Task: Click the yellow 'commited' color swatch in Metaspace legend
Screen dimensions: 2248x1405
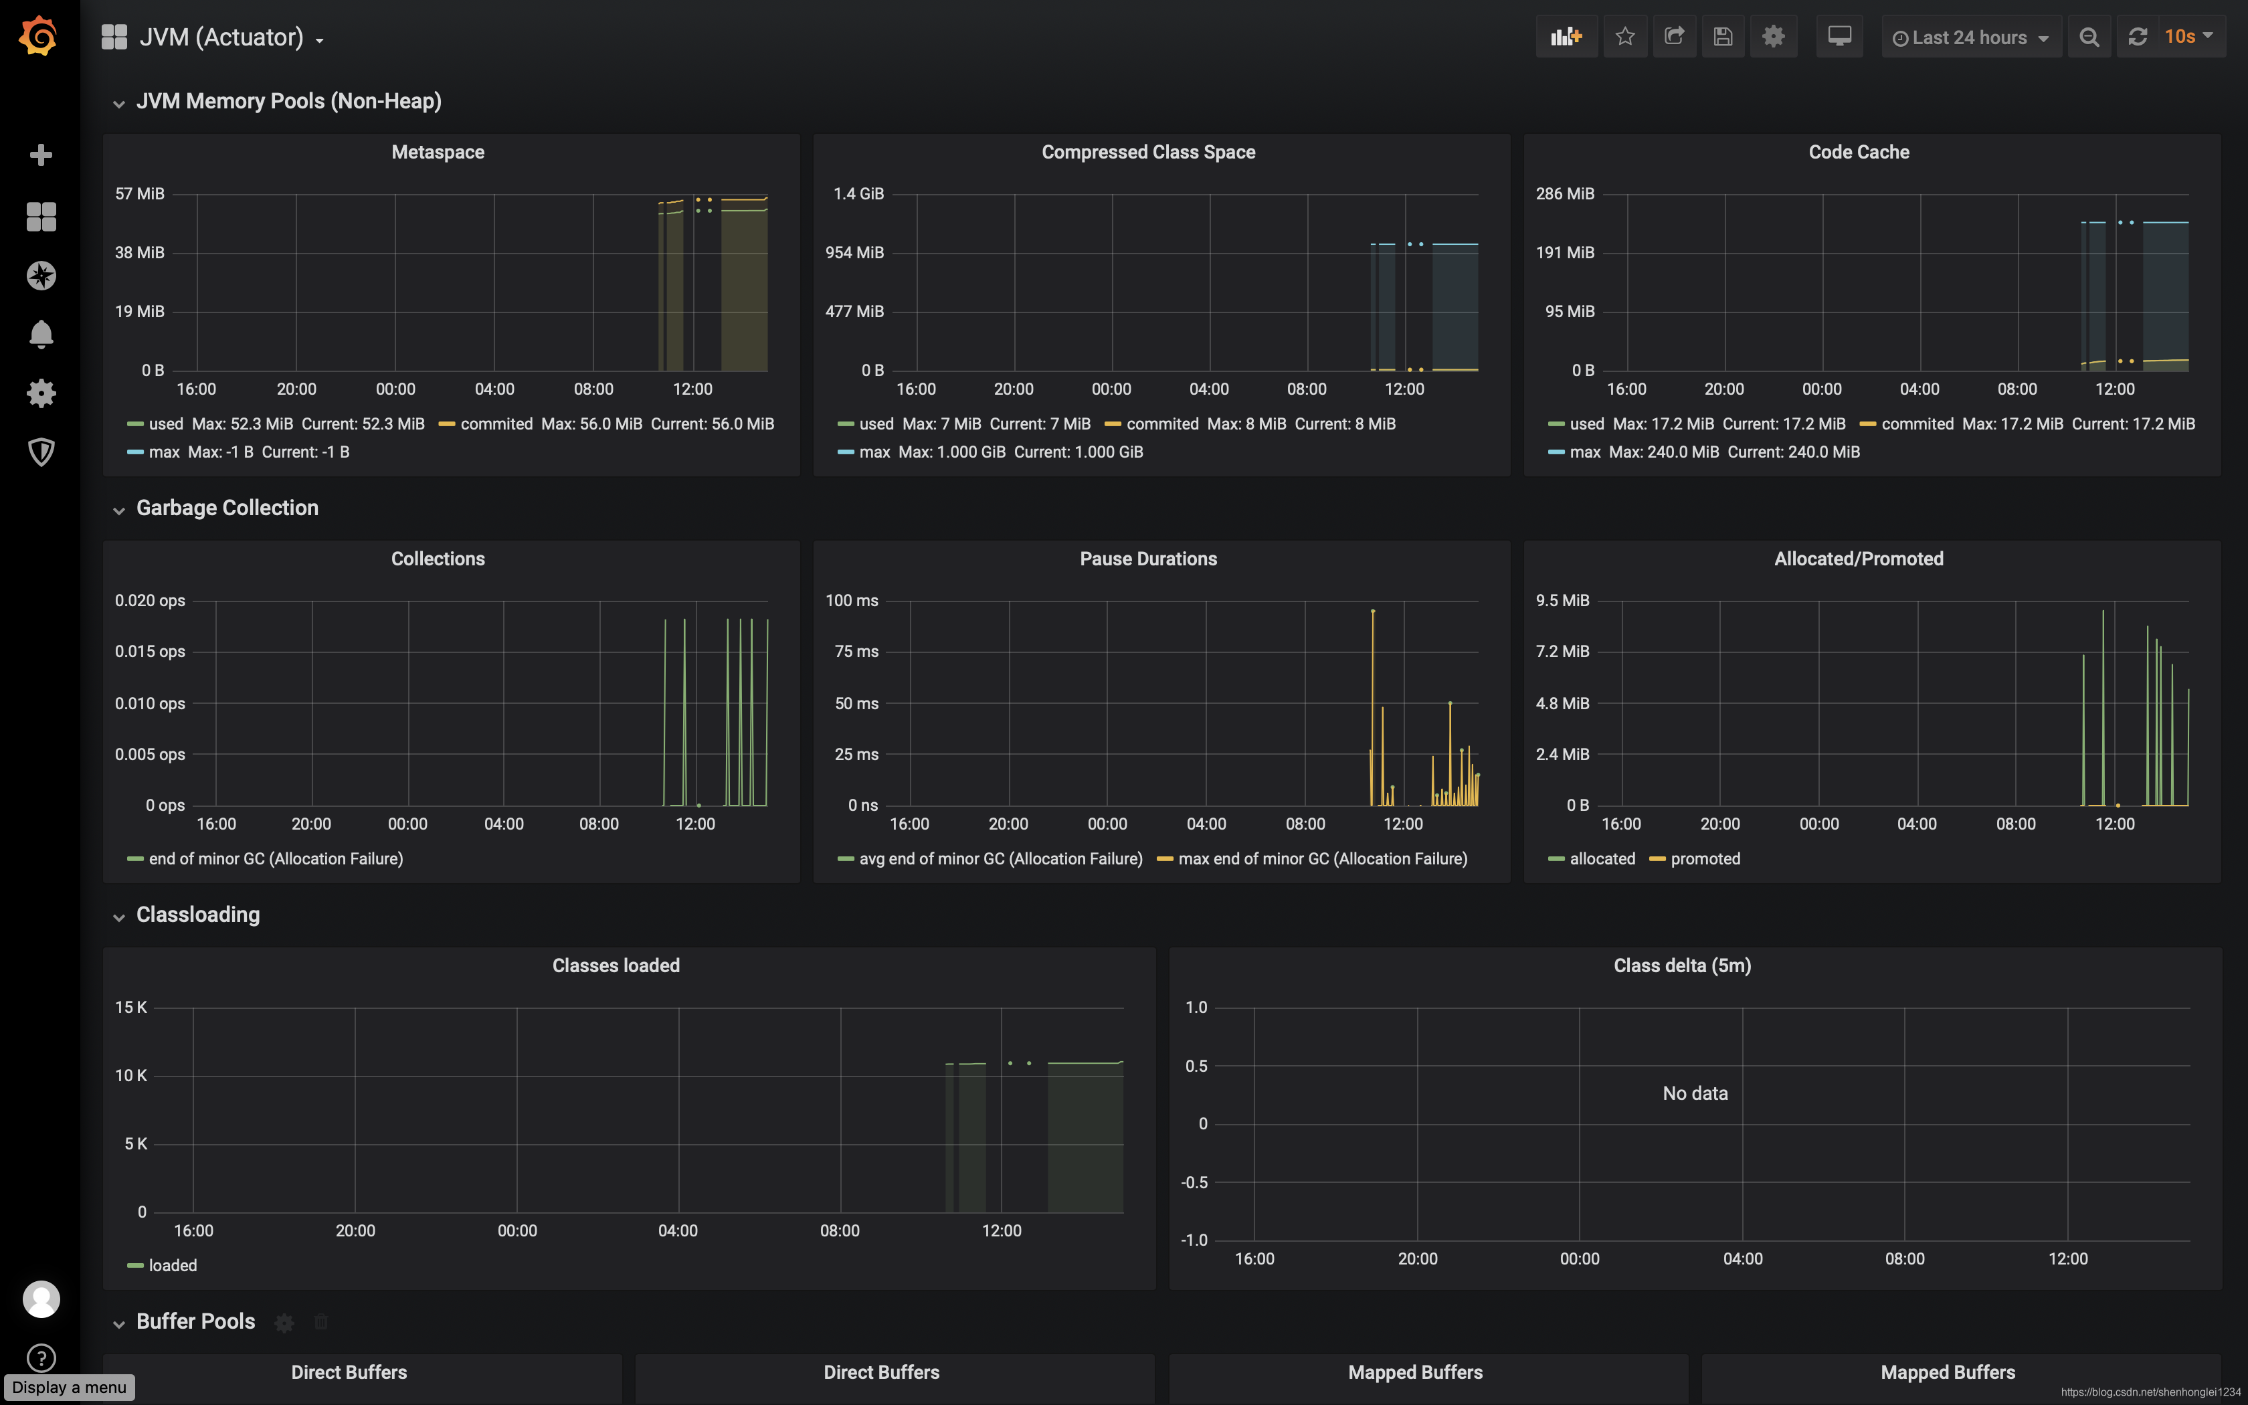Action: coord(447,424)
